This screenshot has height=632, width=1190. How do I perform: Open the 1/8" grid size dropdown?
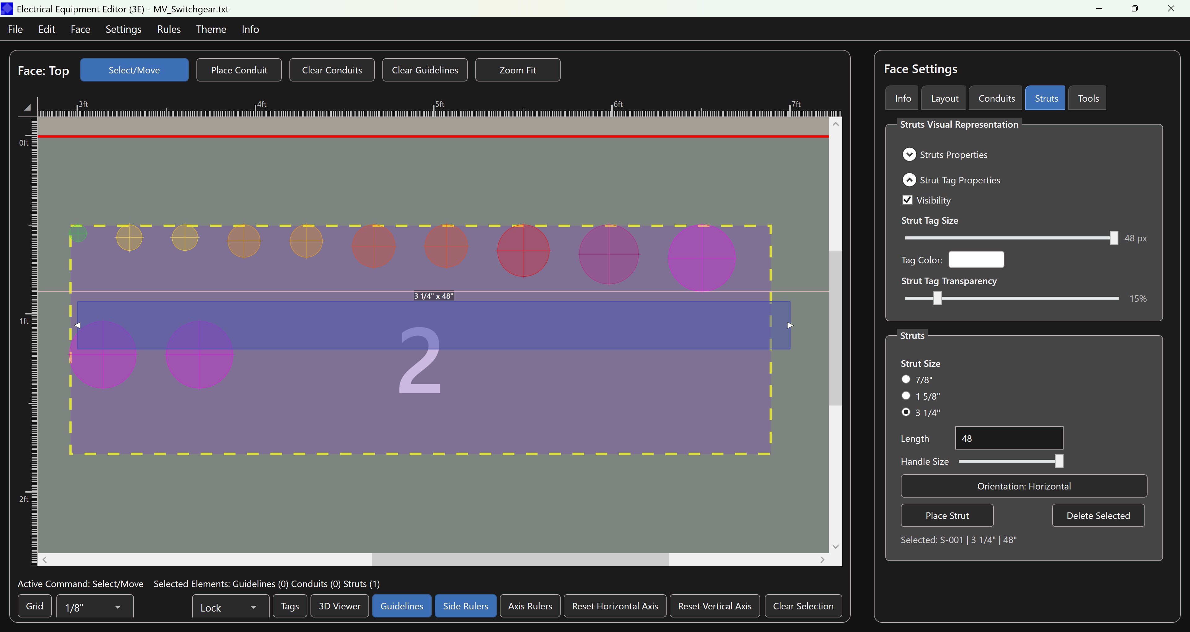(95, 607)
